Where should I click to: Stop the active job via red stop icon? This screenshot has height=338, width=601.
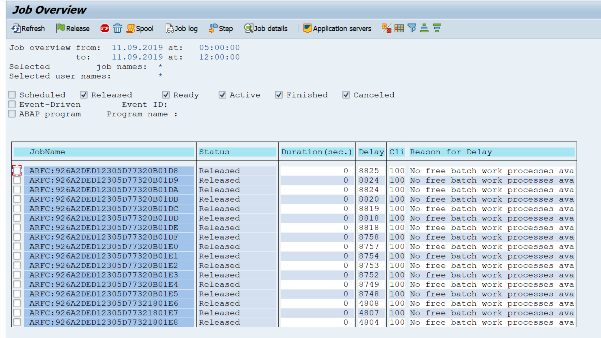click(x=105, y=28)
